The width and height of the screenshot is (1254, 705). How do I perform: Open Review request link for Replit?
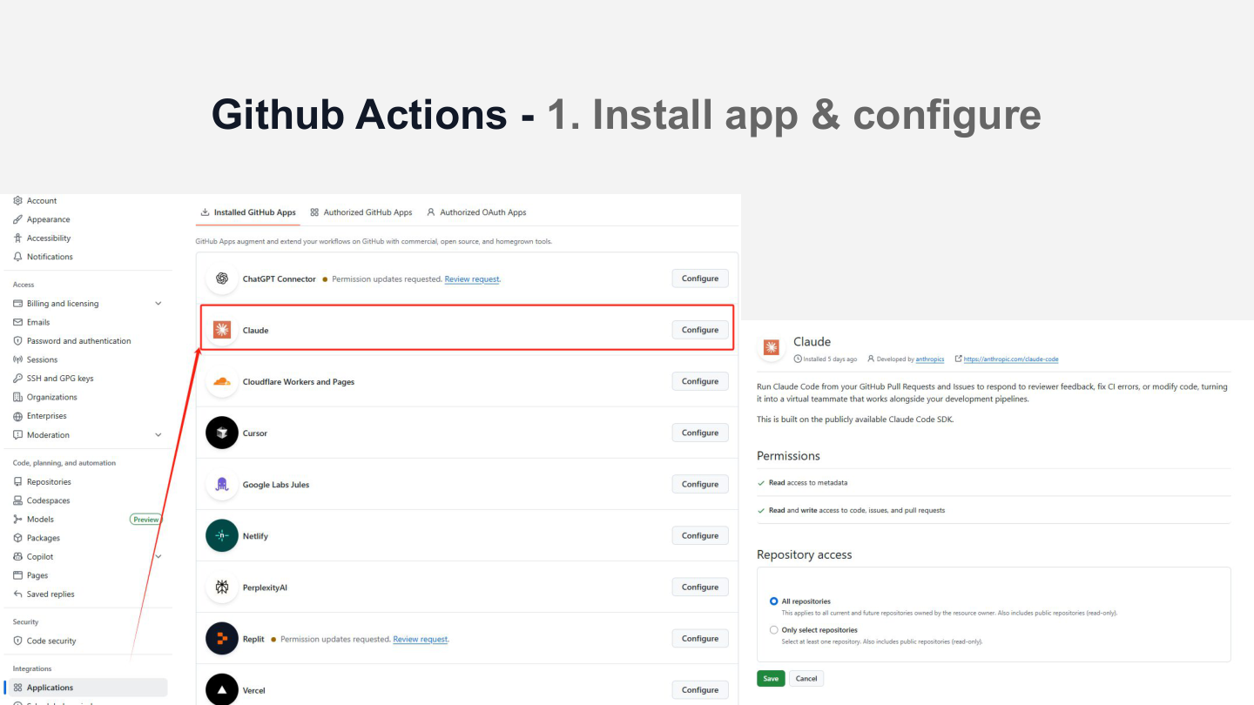pos(421,639)
